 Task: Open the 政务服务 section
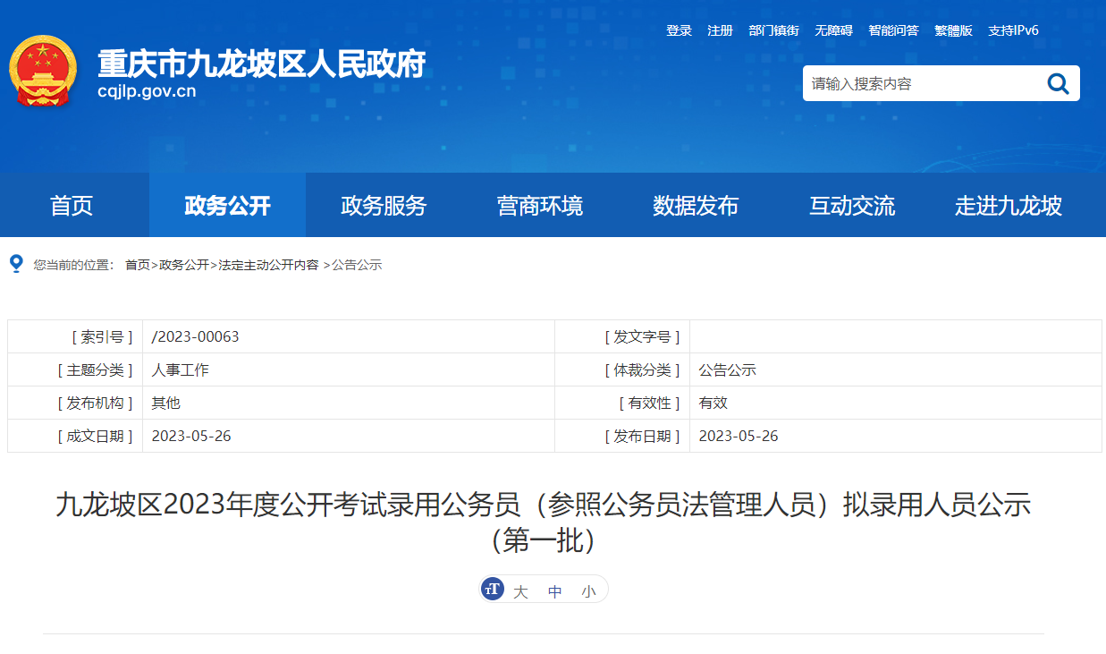[x=384, y=206]
